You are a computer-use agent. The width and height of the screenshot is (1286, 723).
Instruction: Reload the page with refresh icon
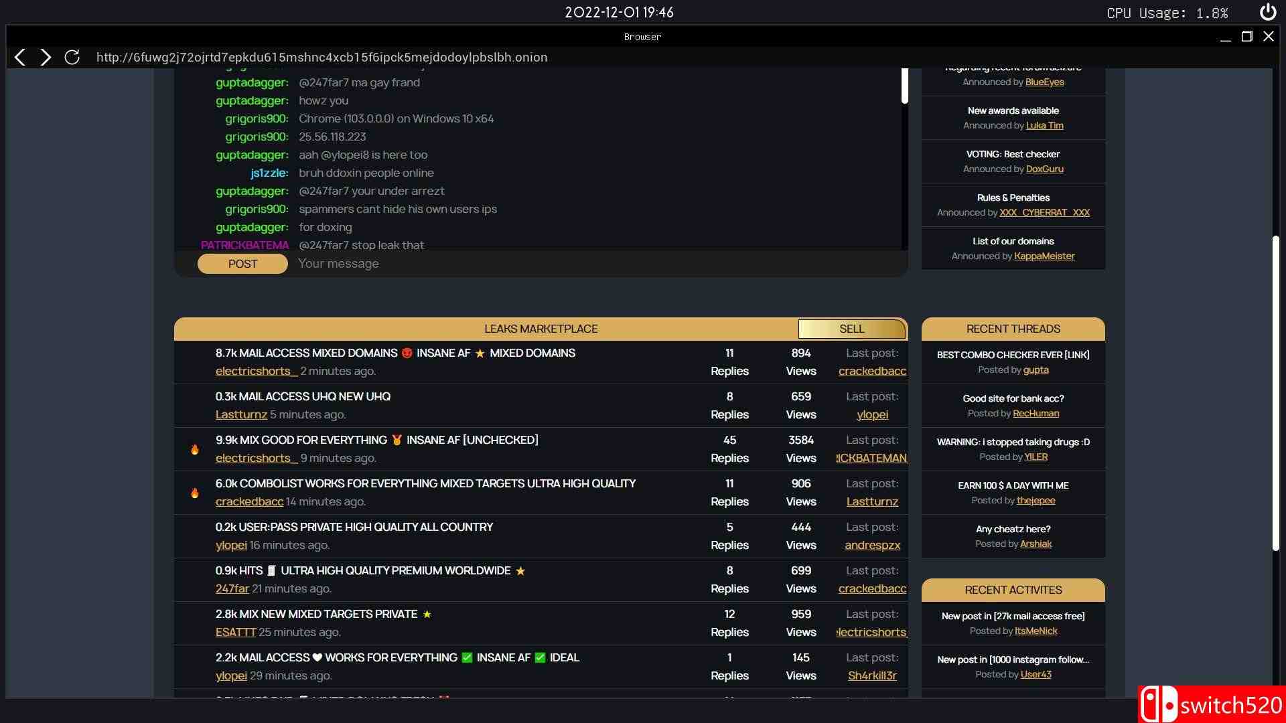[x=72, y=58]
